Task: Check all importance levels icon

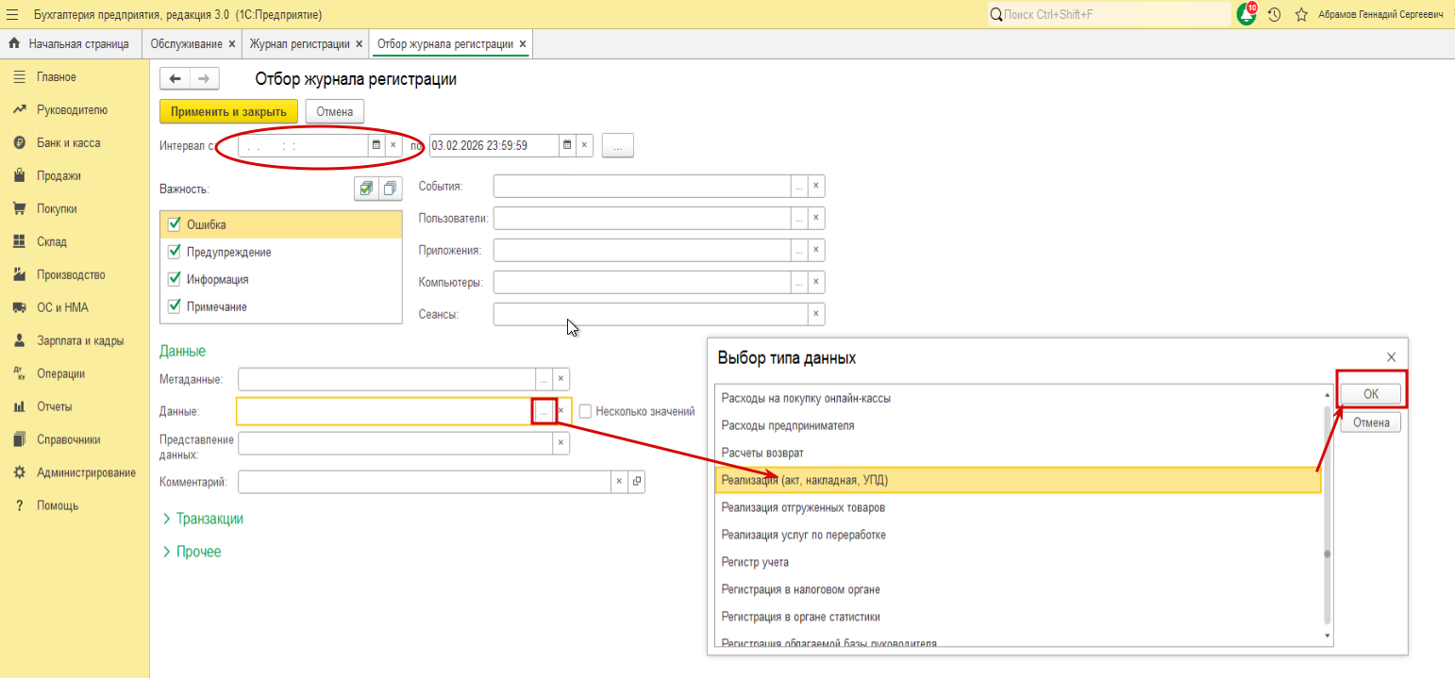Action: pyautogui.click(x=366, y=189)
